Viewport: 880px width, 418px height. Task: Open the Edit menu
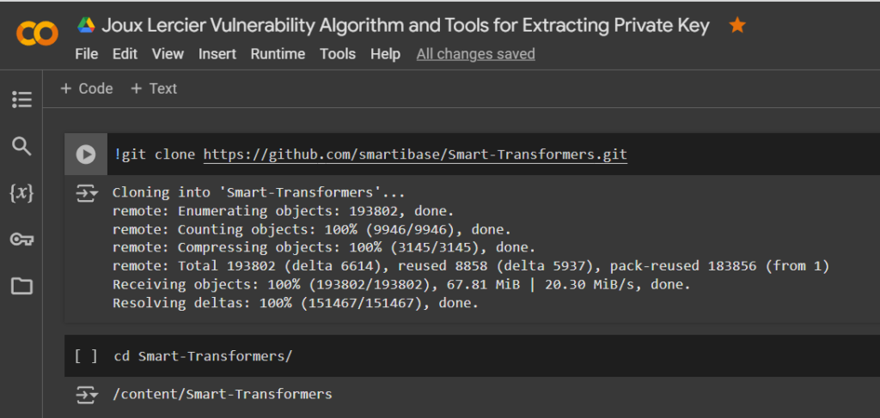coord(125,54)
